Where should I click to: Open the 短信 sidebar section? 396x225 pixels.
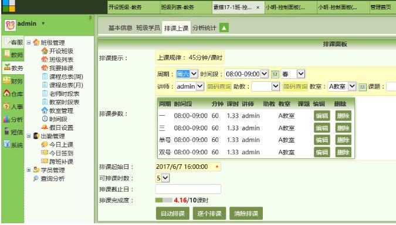click(13, 132)
